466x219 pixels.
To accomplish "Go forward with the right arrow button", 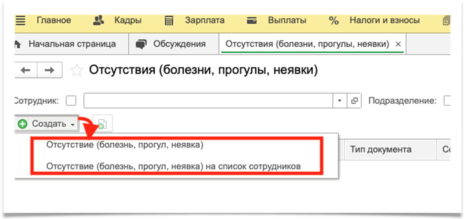I will 49,71.
